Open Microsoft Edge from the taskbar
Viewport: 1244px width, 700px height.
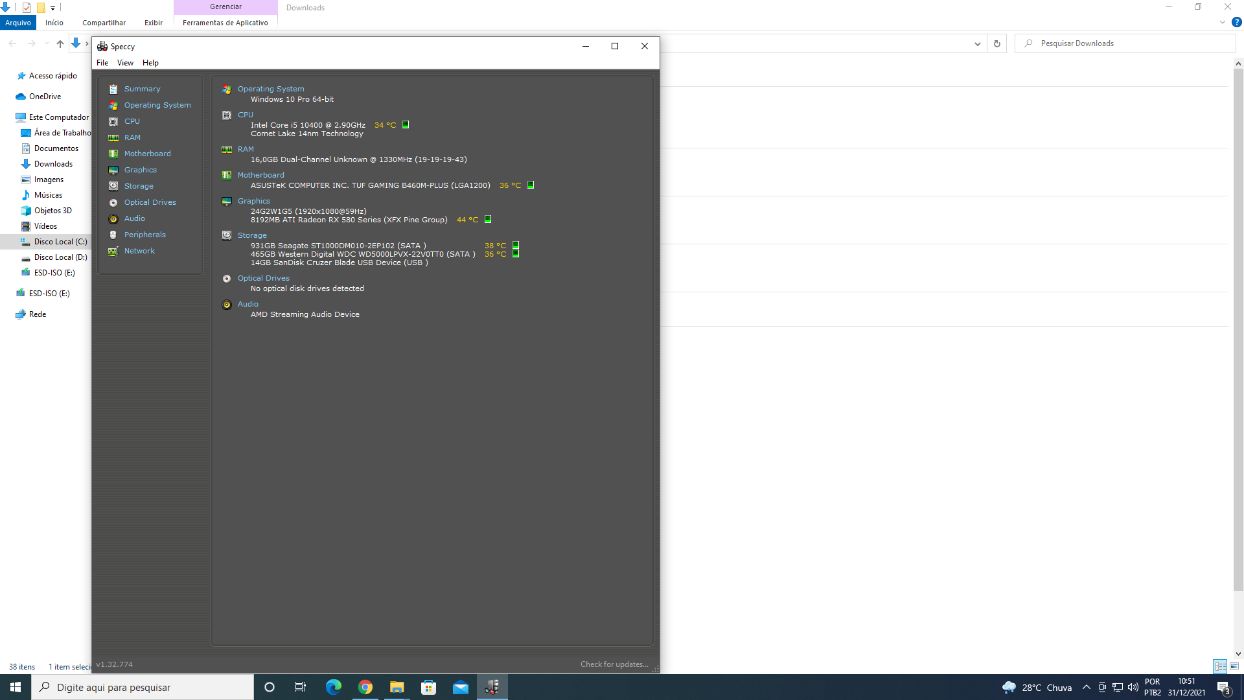tap(333, 687)
